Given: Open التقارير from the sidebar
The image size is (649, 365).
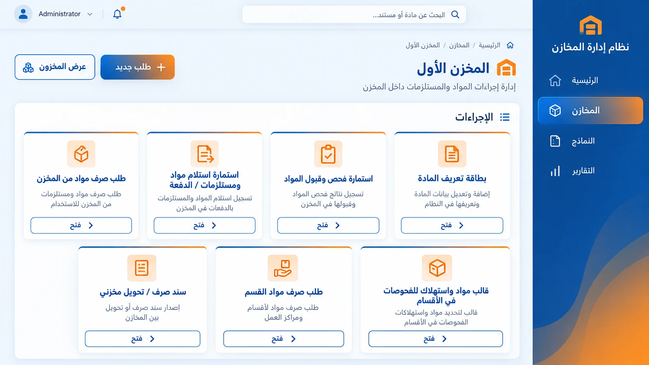Looking at the screenshot, I should (x=590, y=171).
